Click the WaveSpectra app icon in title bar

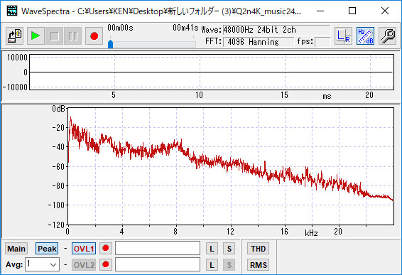[x=12, y=11]
